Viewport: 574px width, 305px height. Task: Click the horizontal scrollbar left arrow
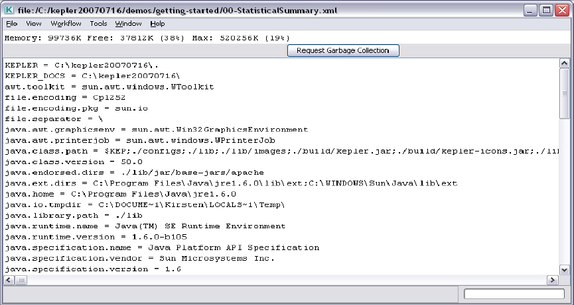pyautogui.click(x=9, y=281)
